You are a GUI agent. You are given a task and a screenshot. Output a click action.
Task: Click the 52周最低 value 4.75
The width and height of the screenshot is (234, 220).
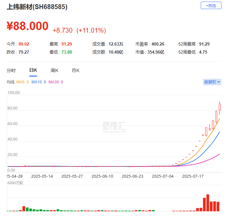point(203,52)
